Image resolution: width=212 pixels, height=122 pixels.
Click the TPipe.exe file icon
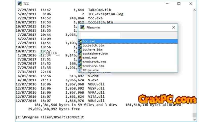click(x=80, y=70)
